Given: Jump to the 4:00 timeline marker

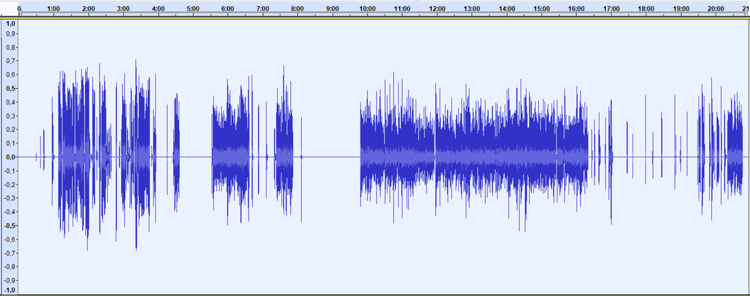Looking at the screenshot, I should click(158, 9).
